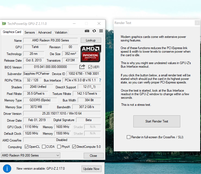Click the Default Clock value 1020 MHz
Viewport: 201px width, 174px height.
pos(32,133)
